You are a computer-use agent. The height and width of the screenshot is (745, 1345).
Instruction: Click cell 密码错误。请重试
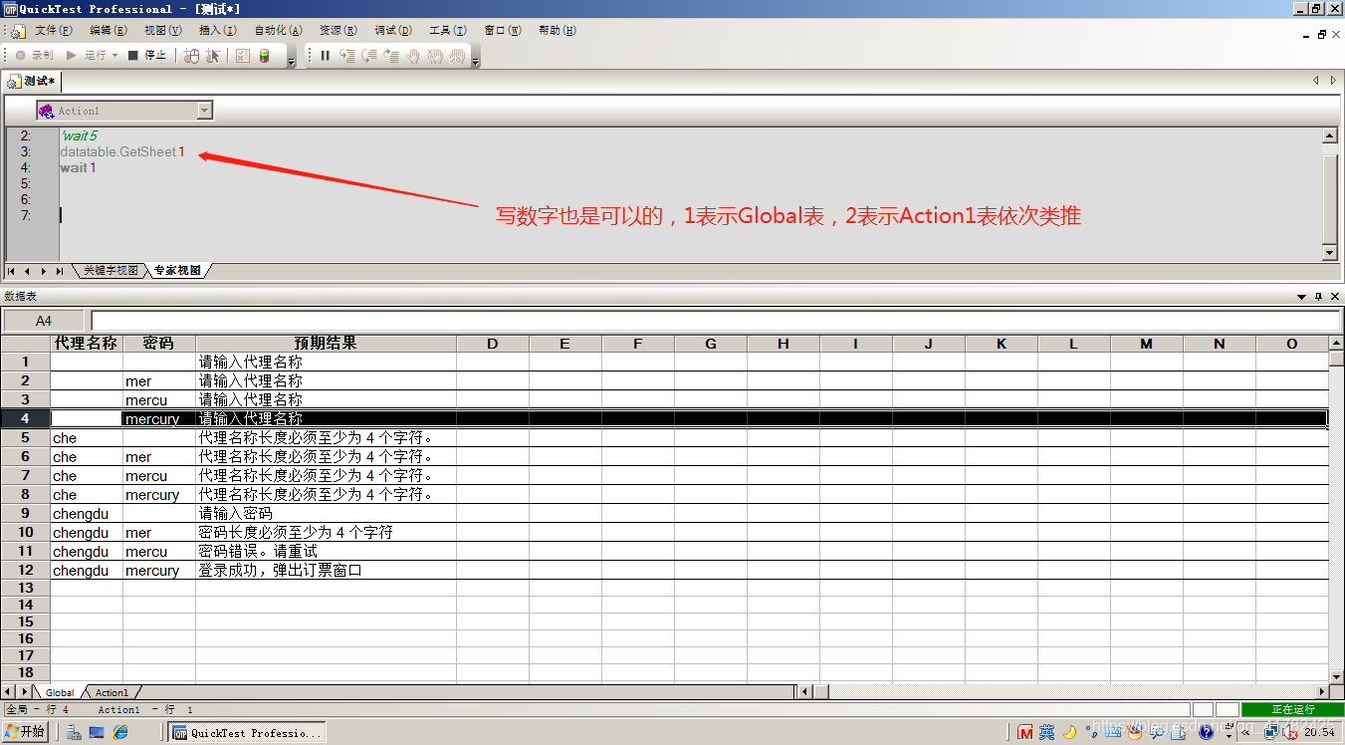coord(326,552)
